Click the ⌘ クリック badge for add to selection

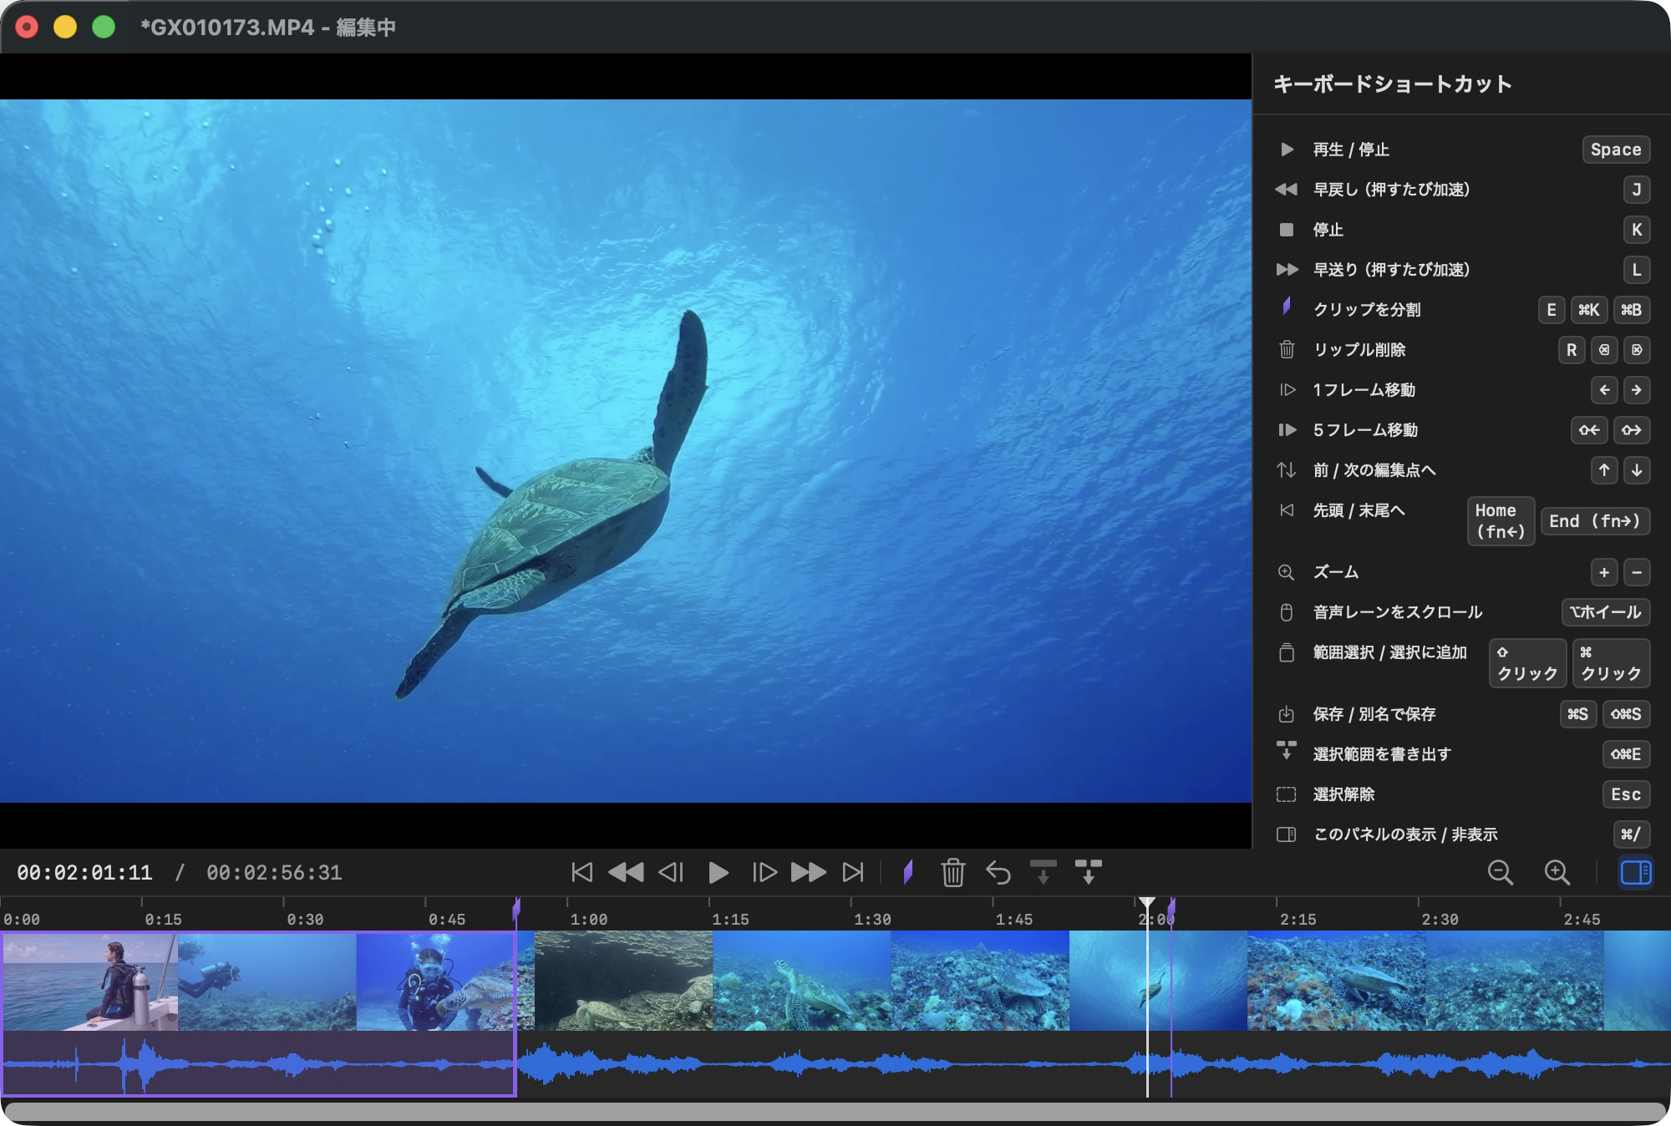pyautogui.click(x=1611, y=663)
